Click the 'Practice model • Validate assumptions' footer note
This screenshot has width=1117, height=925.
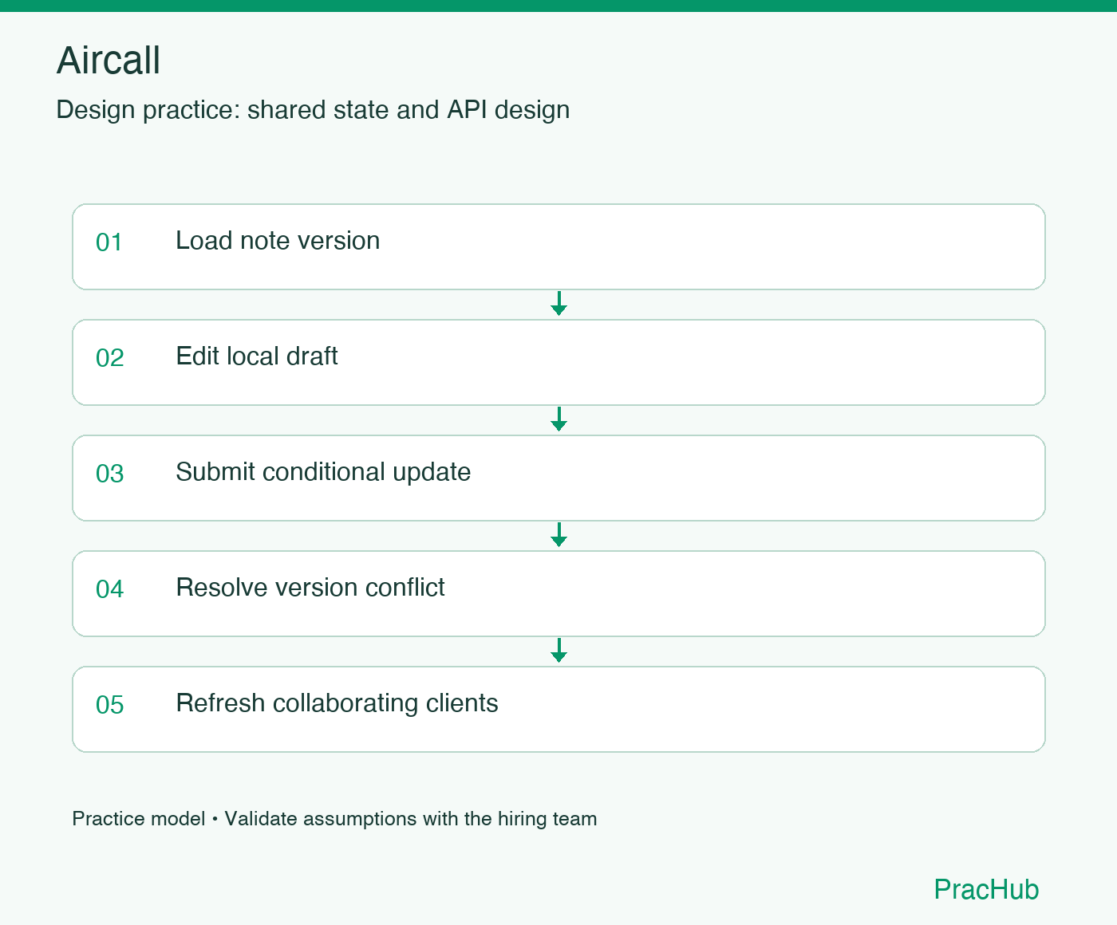pos(334,819)
